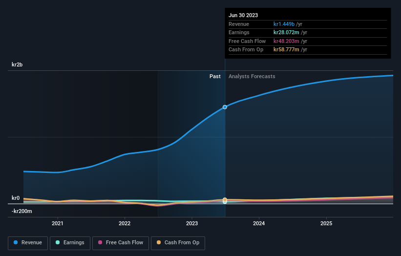Toggle the Revenue legend button

click(28, 243)
